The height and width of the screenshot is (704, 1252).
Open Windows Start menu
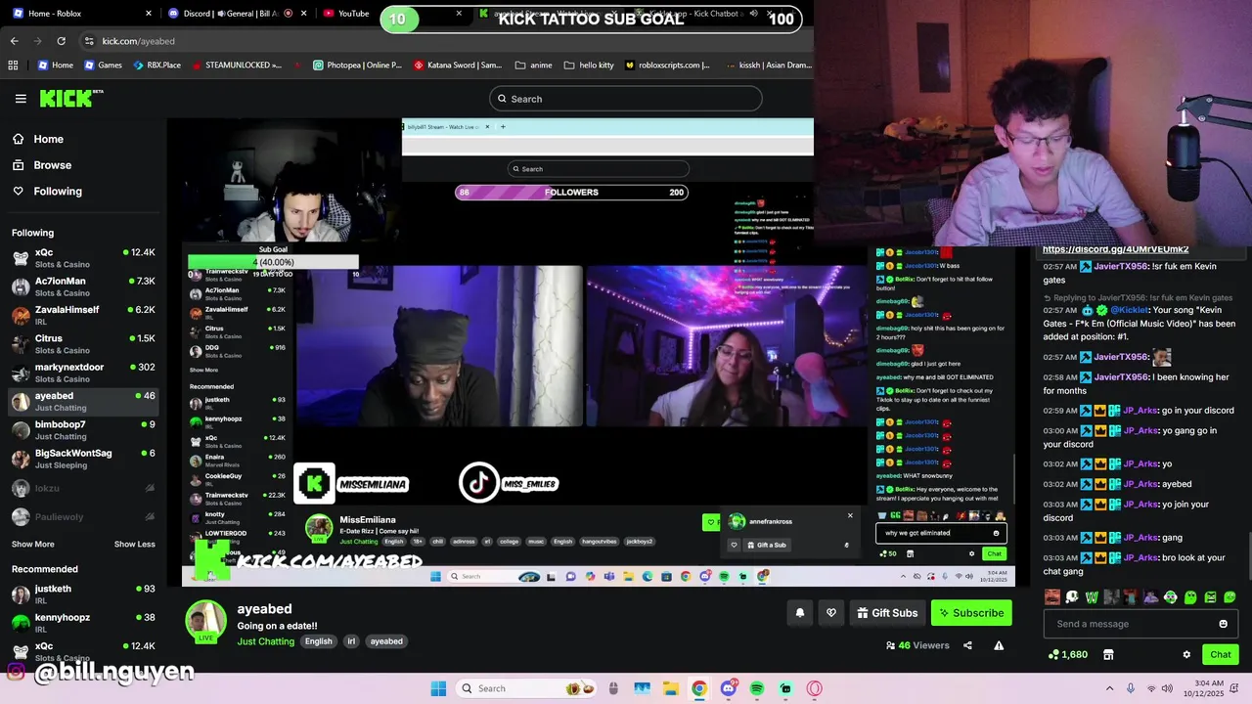pos(438,688)
